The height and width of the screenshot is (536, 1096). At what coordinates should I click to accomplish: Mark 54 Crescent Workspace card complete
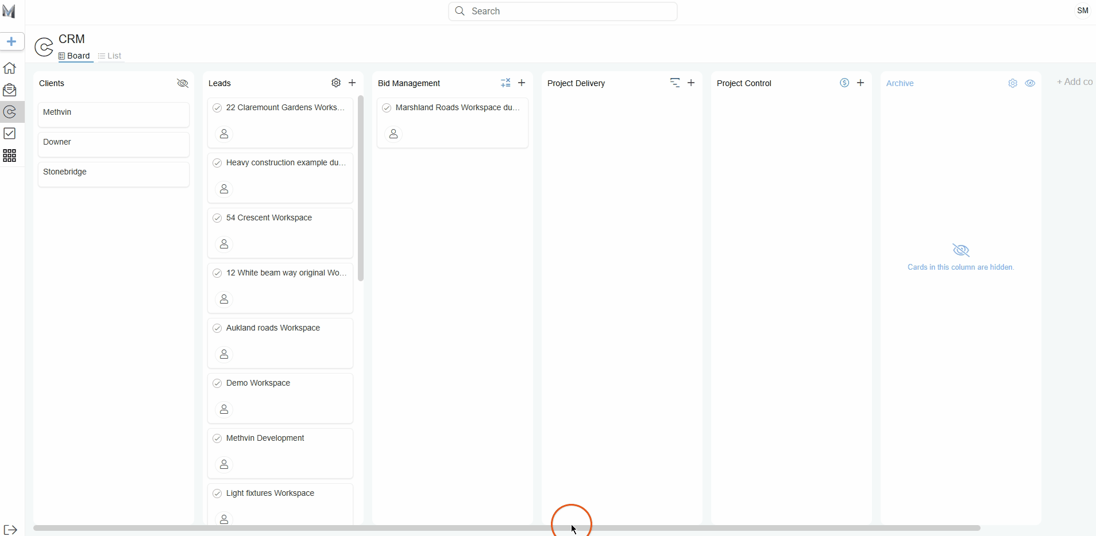(217, 218)
